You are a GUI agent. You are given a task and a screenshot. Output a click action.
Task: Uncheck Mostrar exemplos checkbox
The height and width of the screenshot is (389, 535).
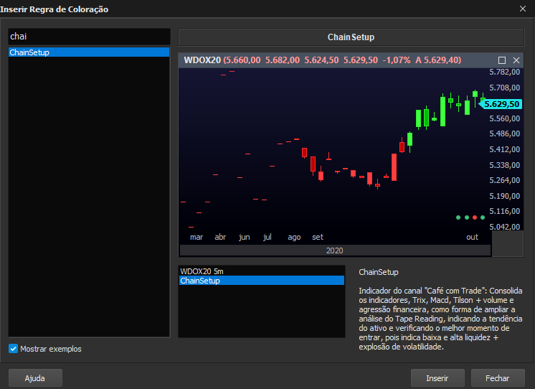pyautogui.click(x=14, y=349)
